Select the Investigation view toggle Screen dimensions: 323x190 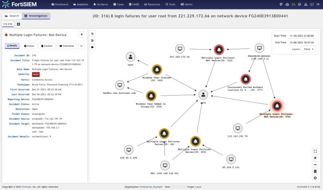pyautogui.click(x=35, y=16)
